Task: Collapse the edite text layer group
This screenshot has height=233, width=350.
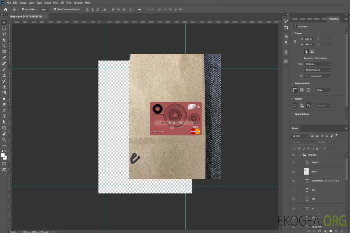Action: click(x=301, y=155)
